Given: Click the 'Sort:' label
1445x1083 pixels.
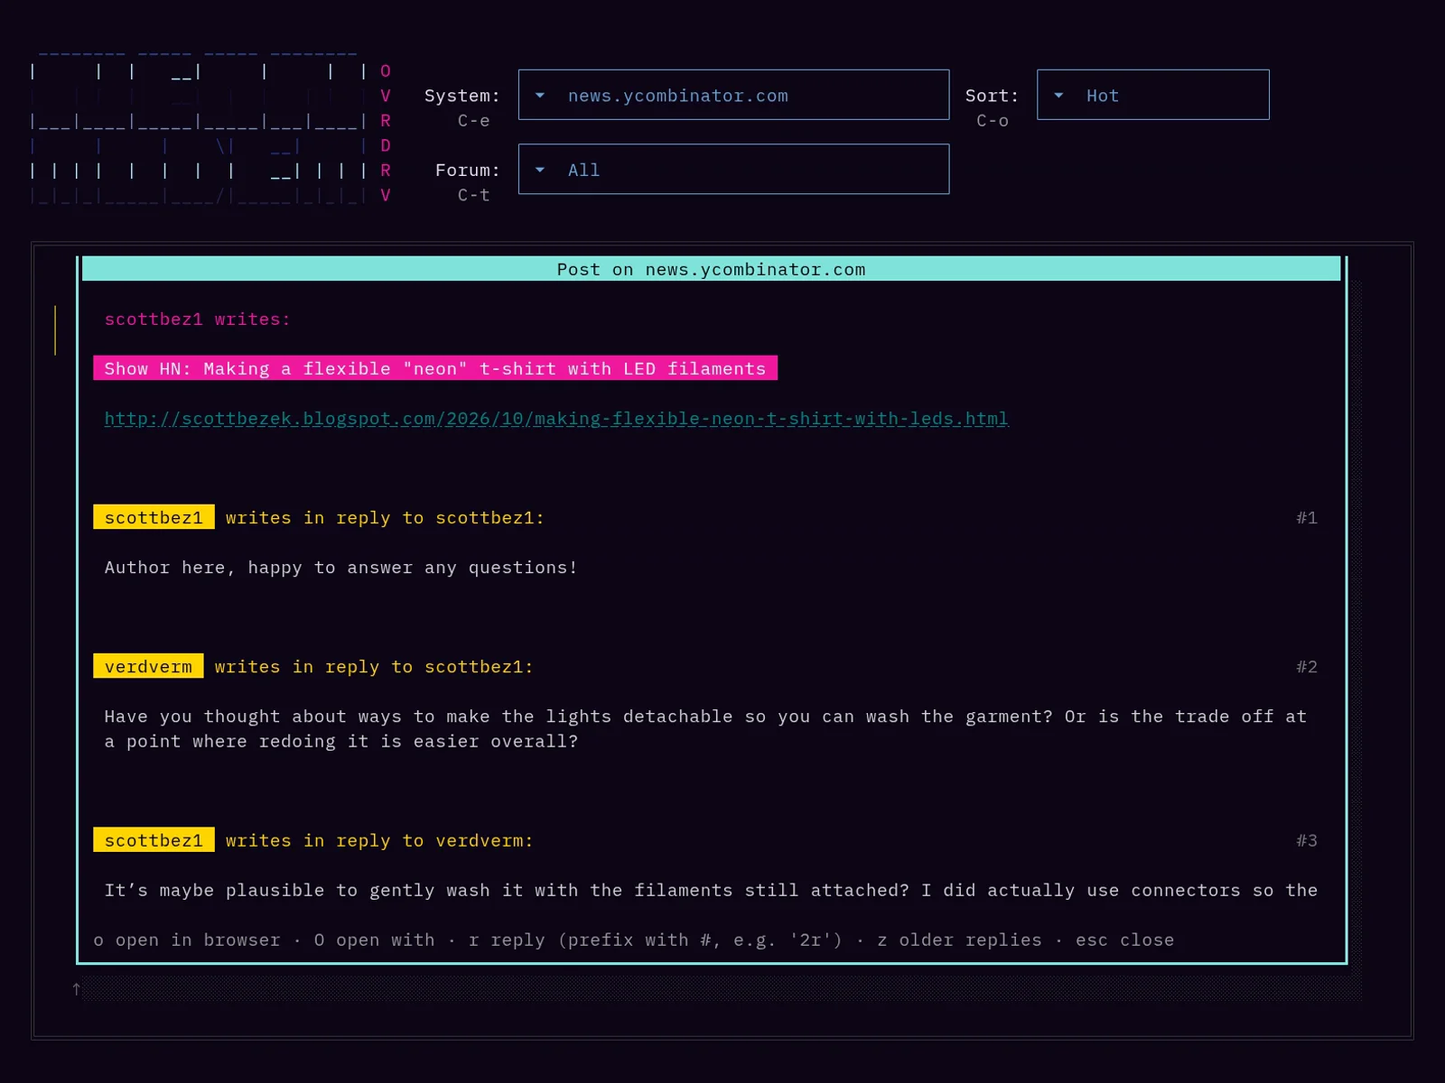Looking at the screenshot, I should [x=992, y=96].
